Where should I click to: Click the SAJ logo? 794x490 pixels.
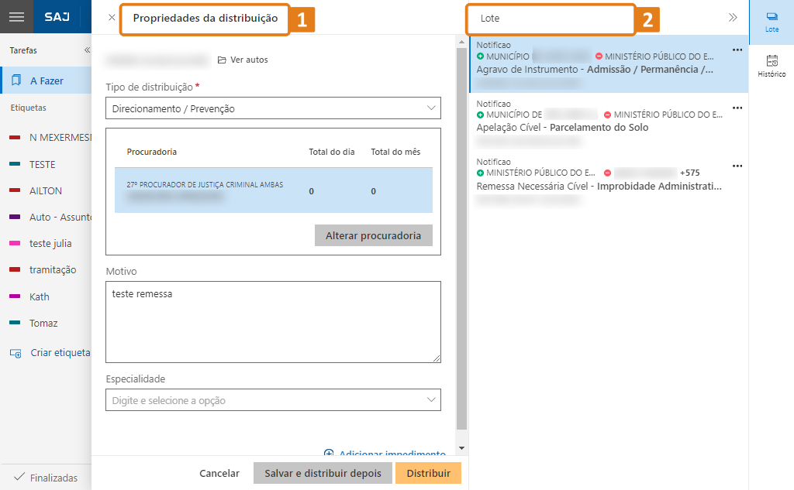(57, 16)
